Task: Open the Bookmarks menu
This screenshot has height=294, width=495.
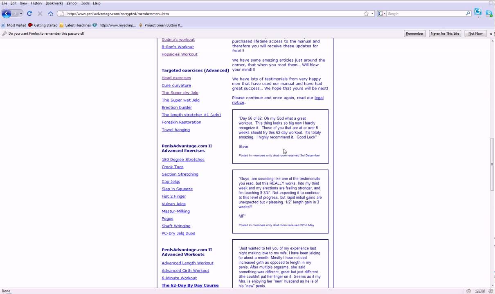Action: coord(54,3)
